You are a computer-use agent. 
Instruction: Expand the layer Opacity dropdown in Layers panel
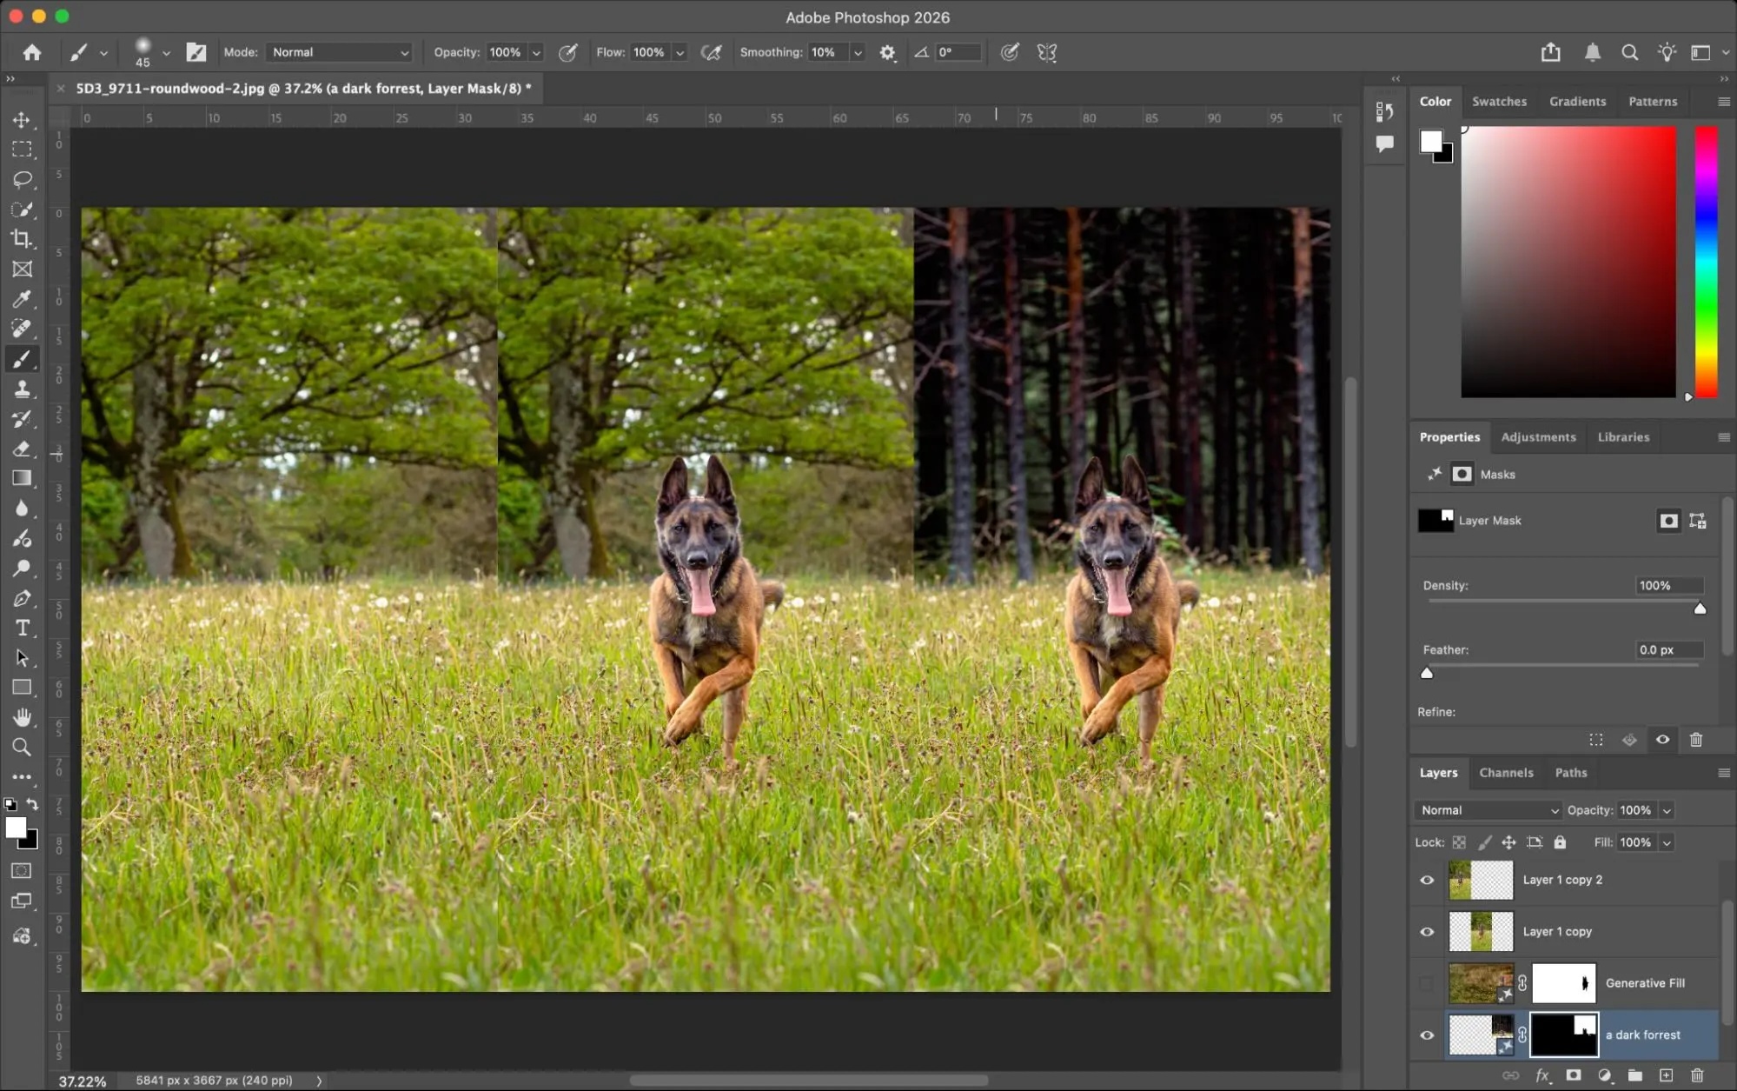[x=1666, y=809]
